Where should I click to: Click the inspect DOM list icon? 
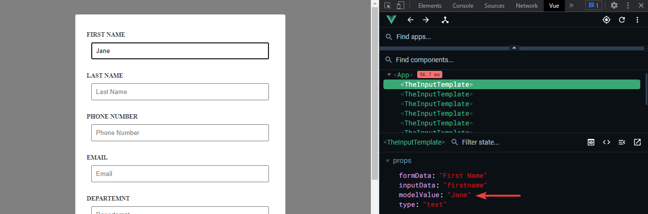(x=622, y=142)
